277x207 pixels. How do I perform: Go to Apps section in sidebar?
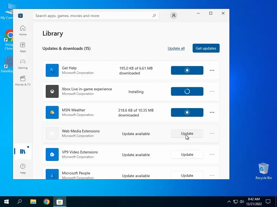[23, 47]
